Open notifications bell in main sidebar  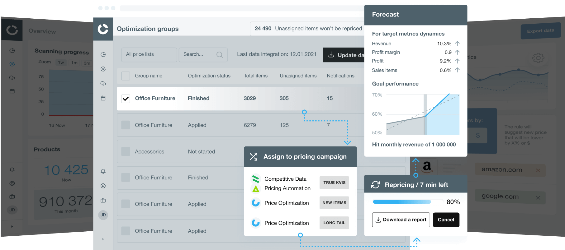103,171
